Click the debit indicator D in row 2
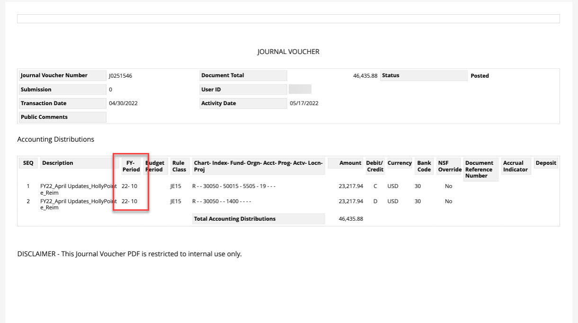Screen dimensions: 578x323 (375, 201)
